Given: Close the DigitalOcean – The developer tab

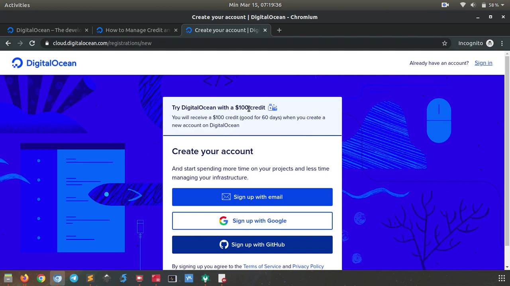Looking at the screenshot, I should [86, 30].
